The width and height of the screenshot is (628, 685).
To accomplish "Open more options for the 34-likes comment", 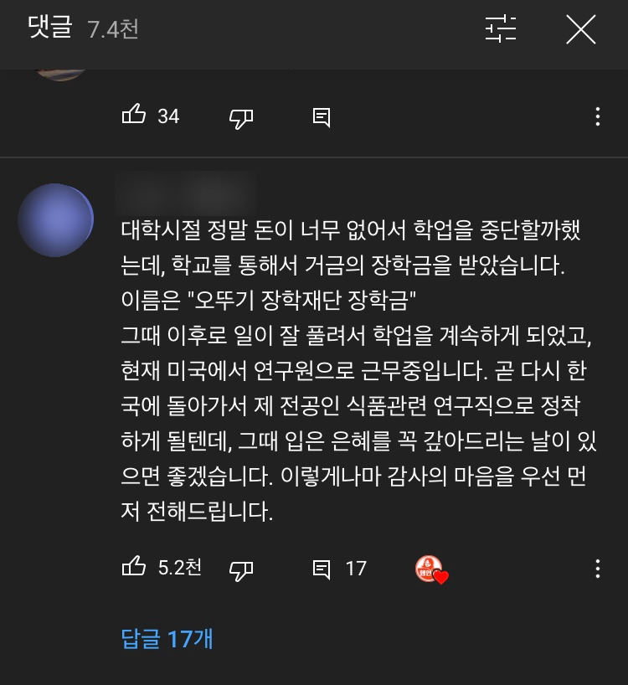I will [597, 116].
